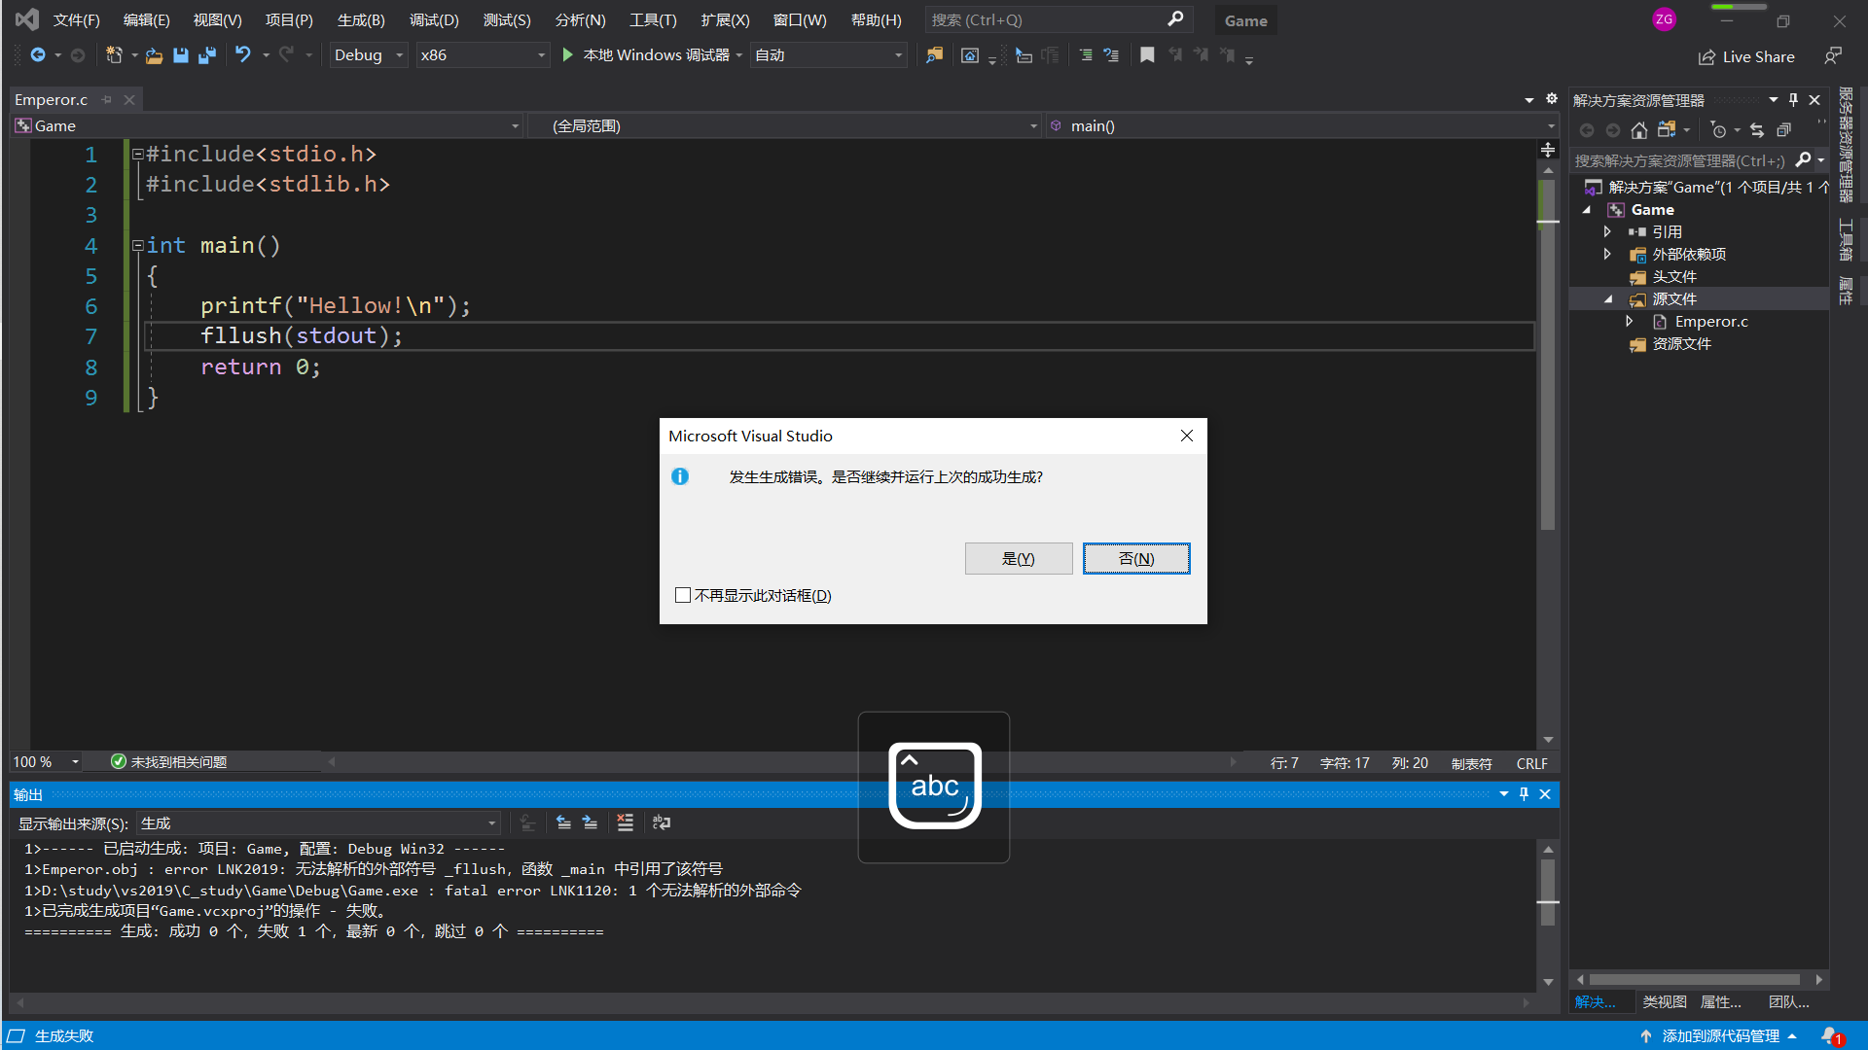Image resolution: width=1868 pixels, height=1050 pixels.
Task: Go to the next message in output
Action: 590,822
